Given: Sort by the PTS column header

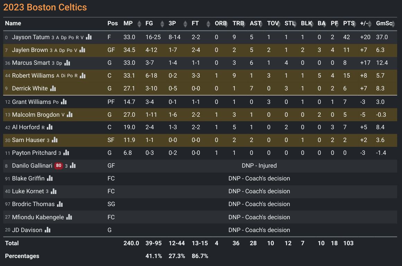Looking at the screenshot, I should pos(349,23).
